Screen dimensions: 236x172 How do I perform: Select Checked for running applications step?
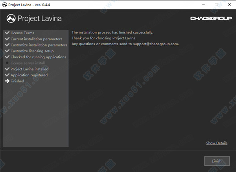click(x=38, y=57)
